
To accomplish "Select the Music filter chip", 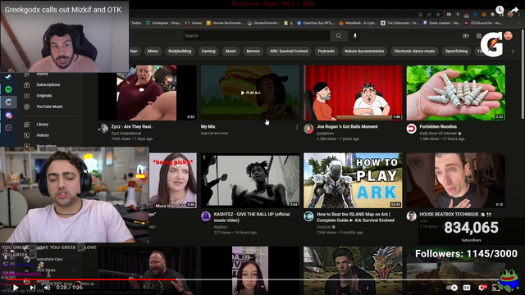I will point(231,51).
